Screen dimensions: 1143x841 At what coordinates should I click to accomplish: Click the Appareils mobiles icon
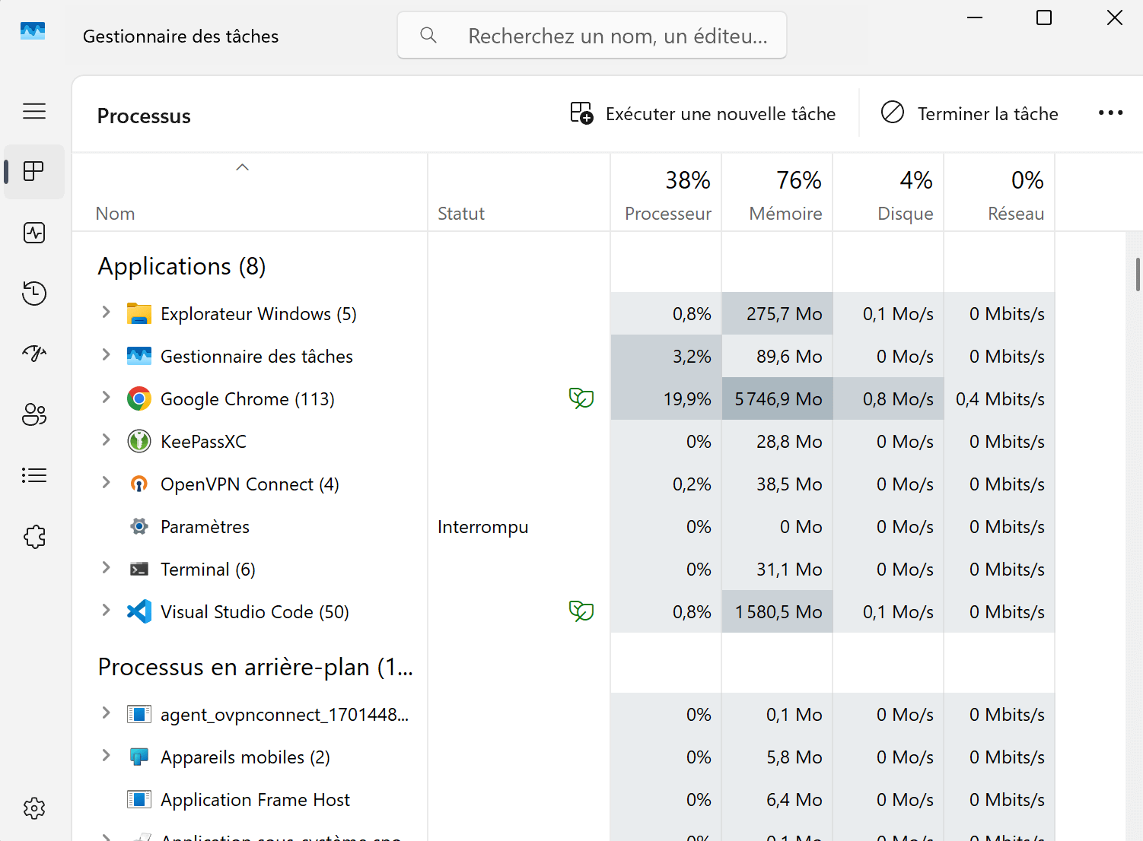pyautogui.click(x=139, y=757)
